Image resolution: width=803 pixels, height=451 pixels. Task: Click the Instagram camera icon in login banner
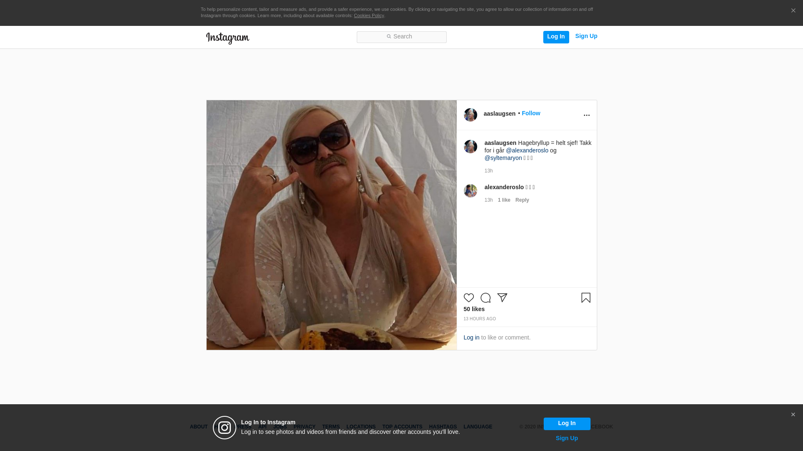click(225, 428)
